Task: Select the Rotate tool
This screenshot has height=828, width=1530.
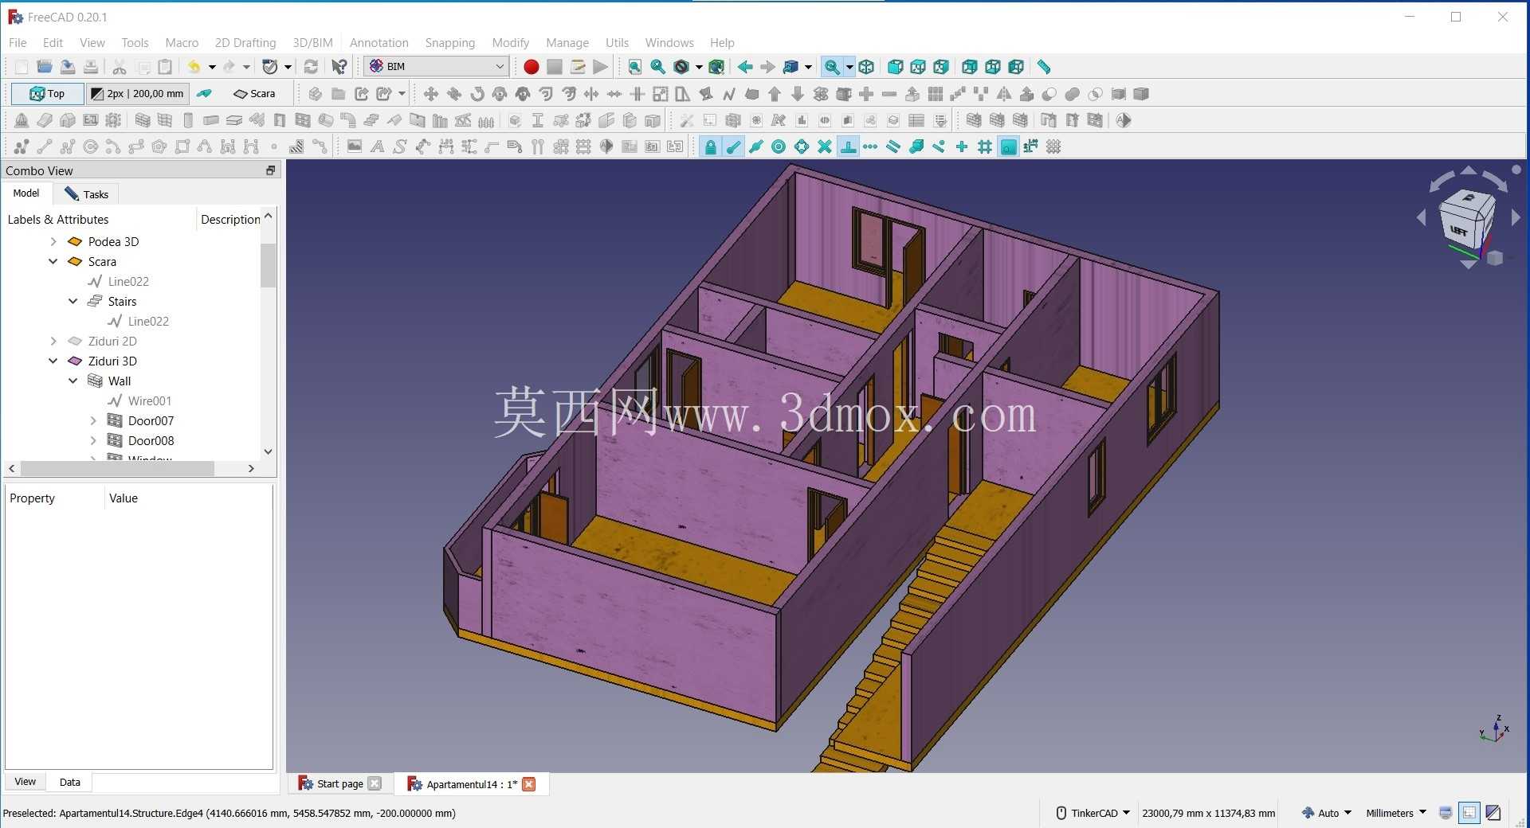Action: 477,94
